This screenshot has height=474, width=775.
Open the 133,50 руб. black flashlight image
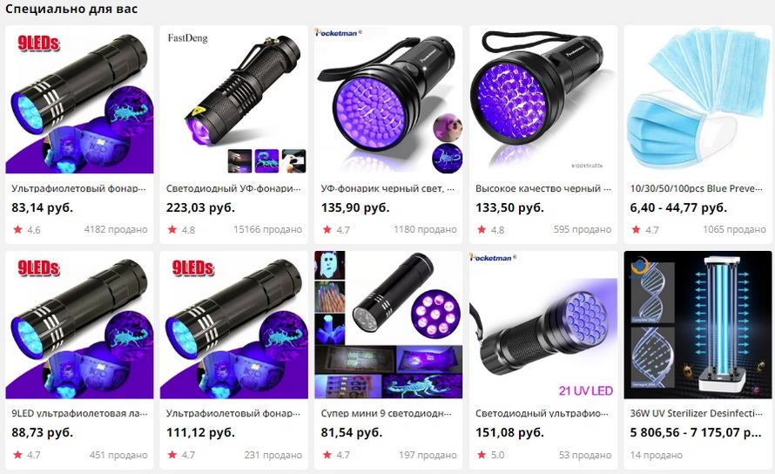click(x=543, y=99)
